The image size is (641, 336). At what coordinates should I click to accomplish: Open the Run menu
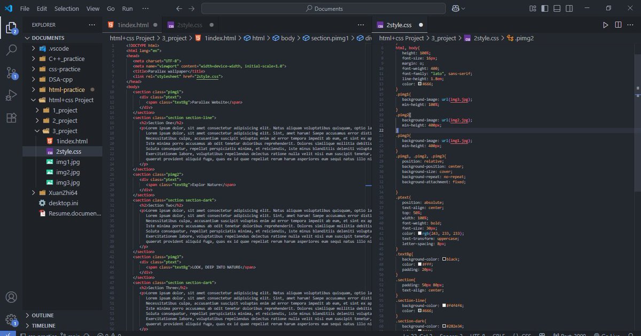point(127,9)
